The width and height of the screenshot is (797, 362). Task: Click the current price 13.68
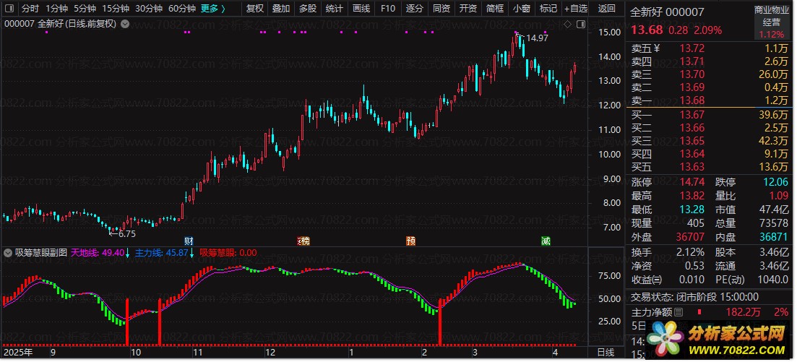pos(647,30)
